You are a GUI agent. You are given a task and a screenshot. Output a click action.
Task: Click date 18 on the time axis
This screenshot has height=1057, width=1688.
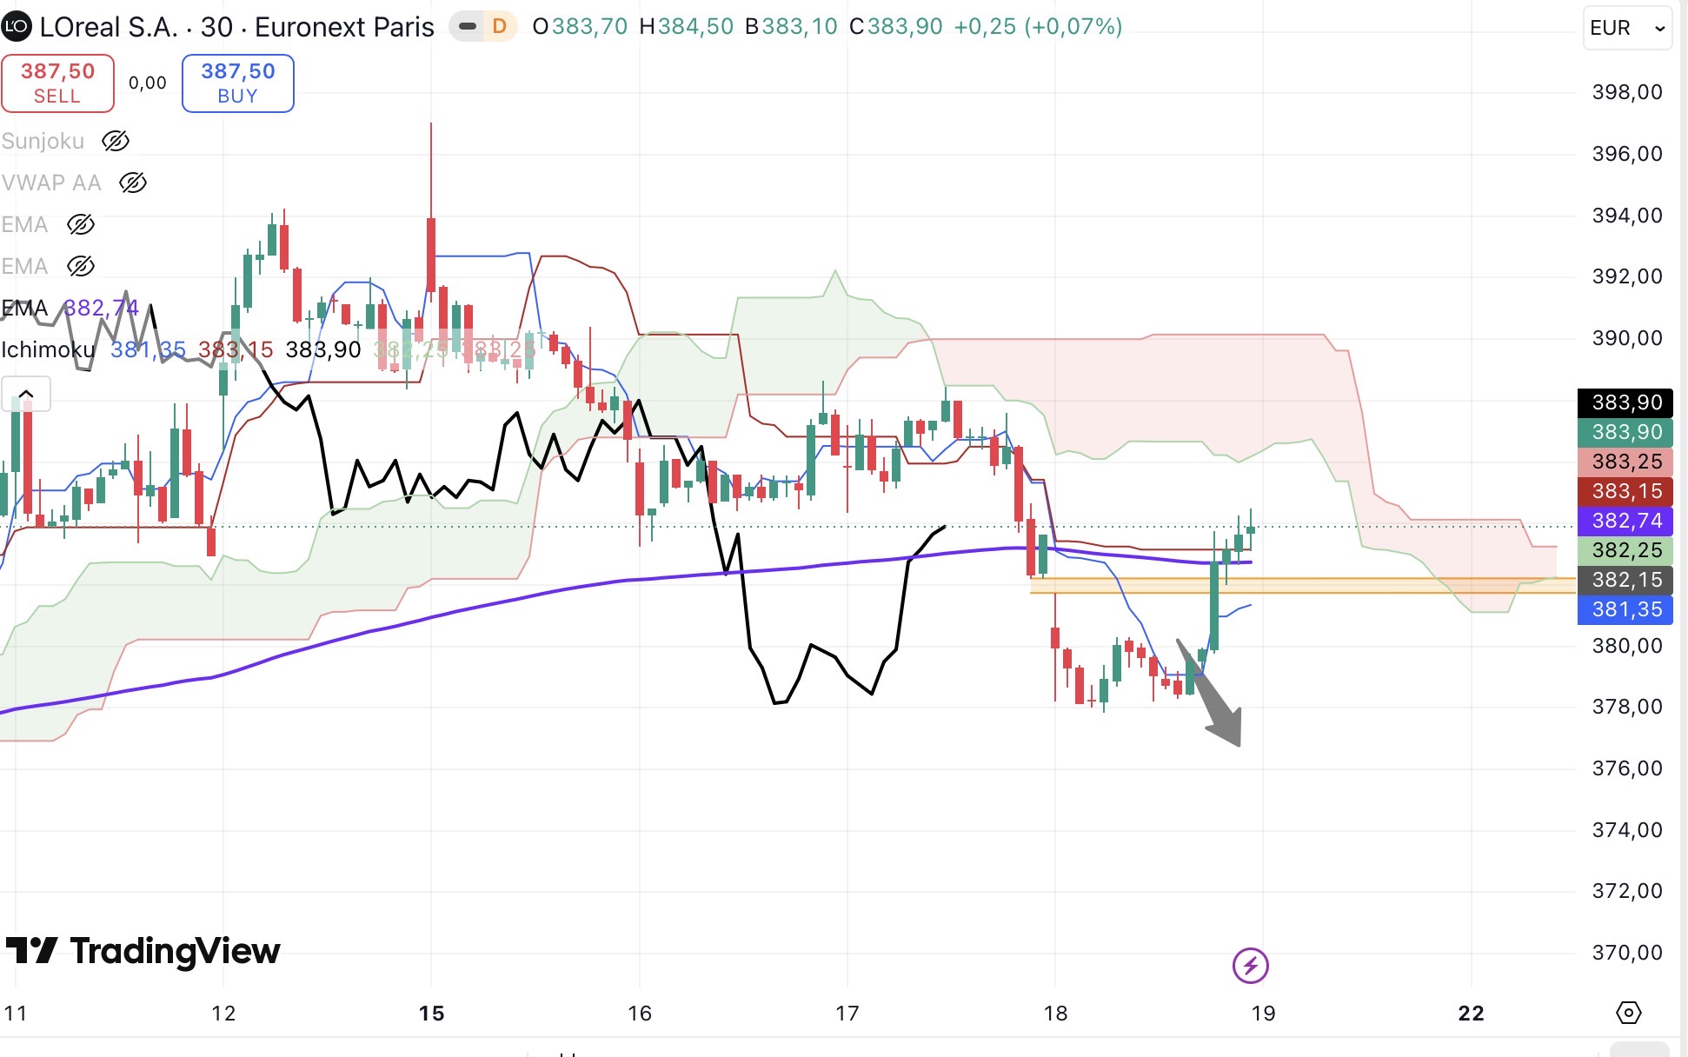point(1055,1014)
